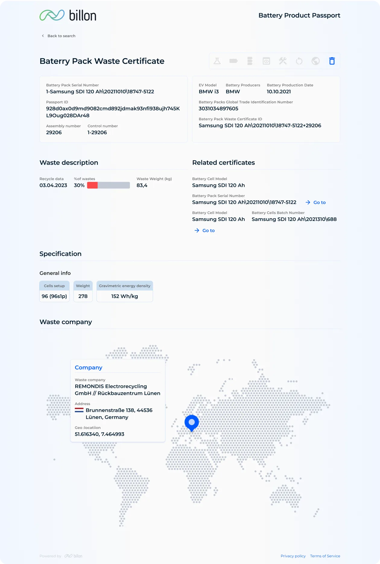Click the Passport ID value 928d0ax0d9md…
The height and width of the screenshot is (564, 380).
113,112
